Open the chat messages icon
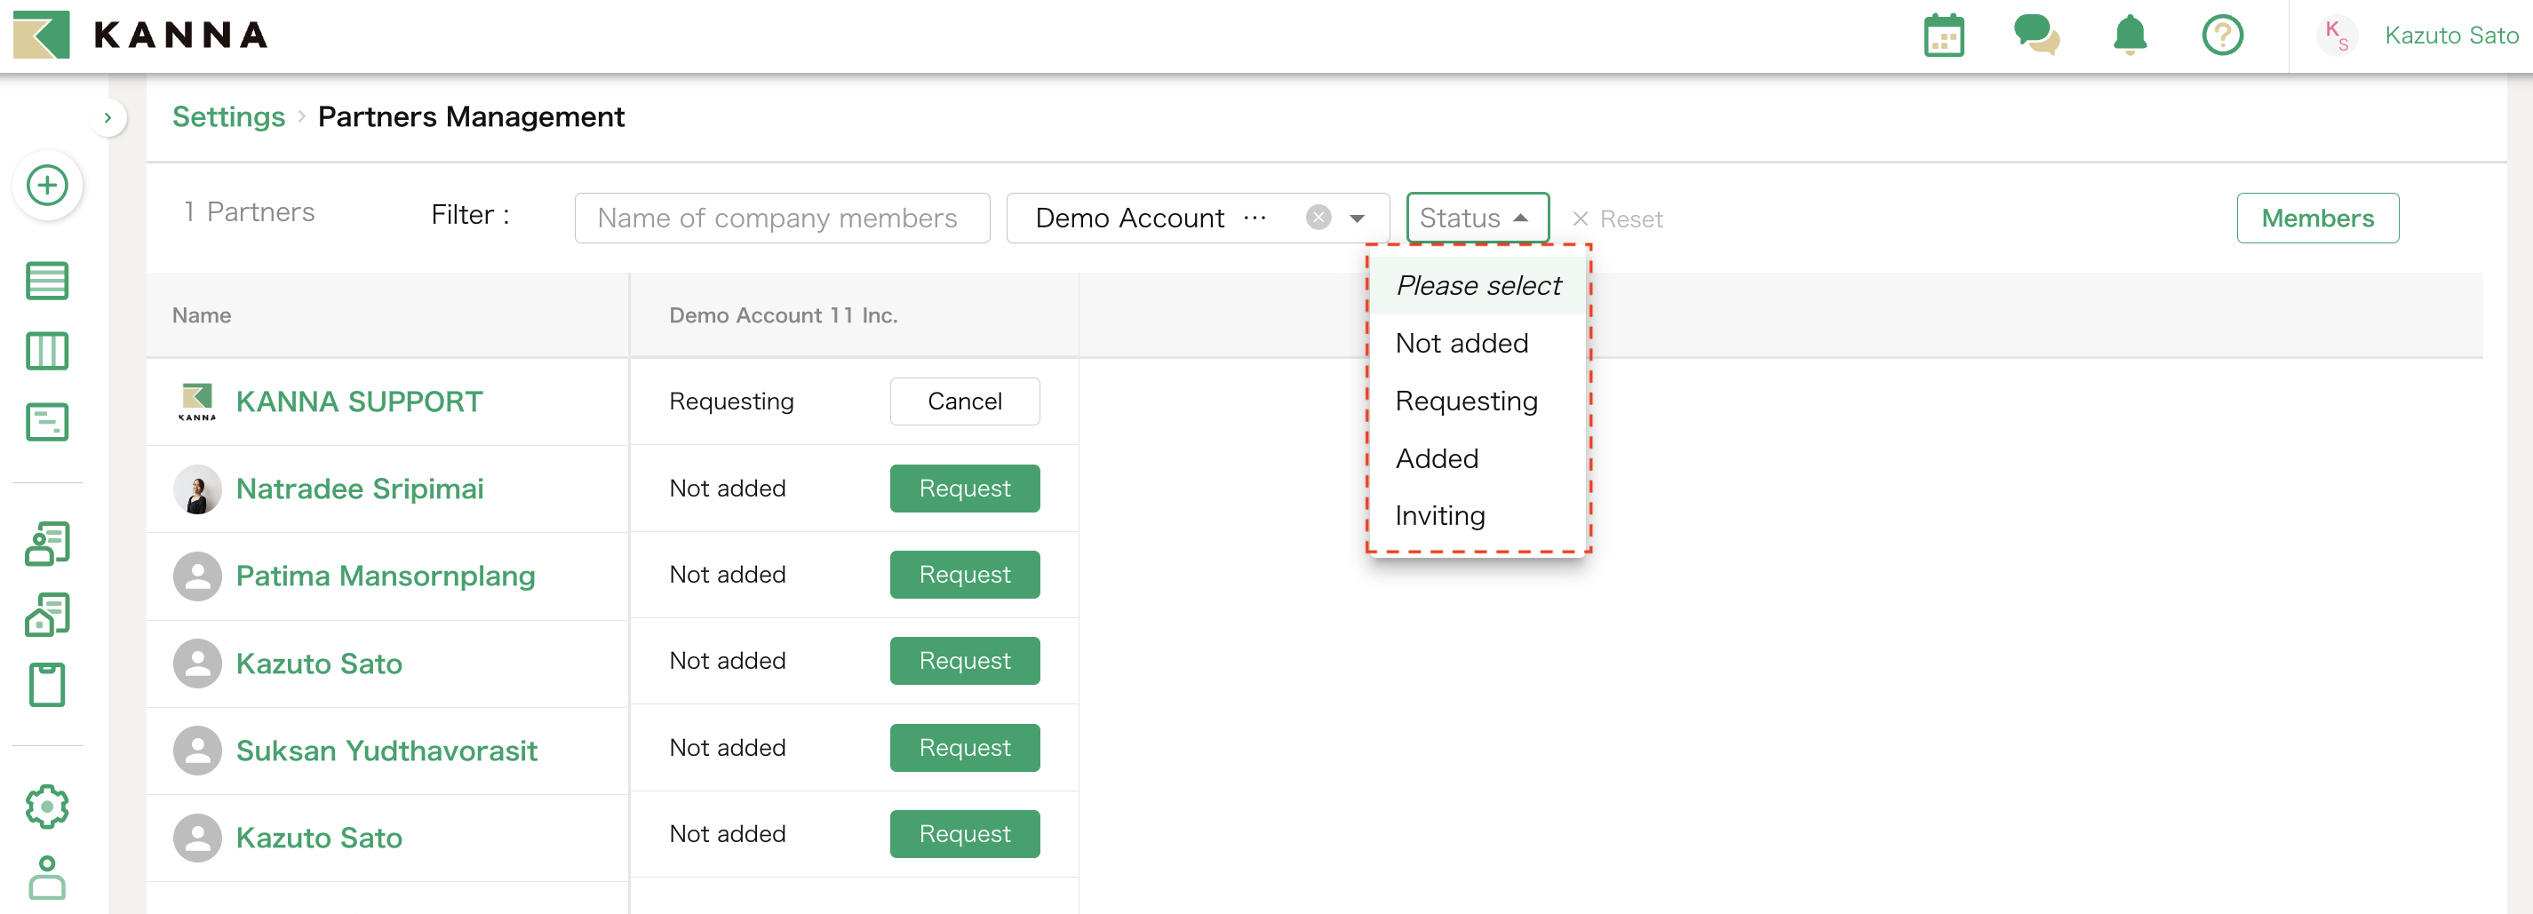Image resolution: width=2533 pixels, height=914 pixels. tap(2035, 36)
